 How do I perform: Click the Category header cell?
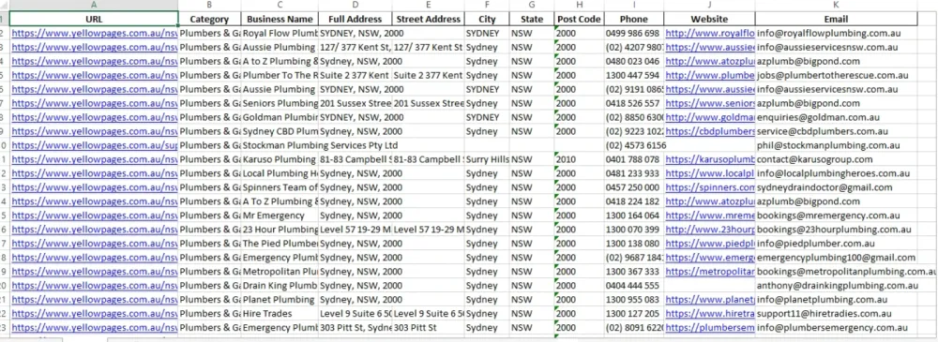[x=209, y=19]
